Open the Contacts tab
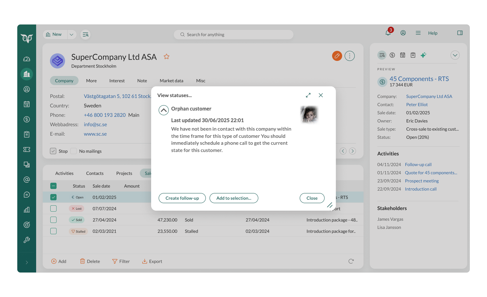Viewport: 487px width, 297px height. tap(95, 173)
